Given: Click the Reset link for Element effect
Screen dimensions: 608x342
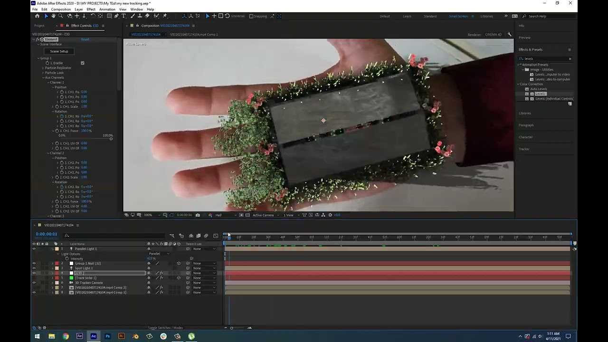Looking at the screenshot, I should click(x=85, y=39).
